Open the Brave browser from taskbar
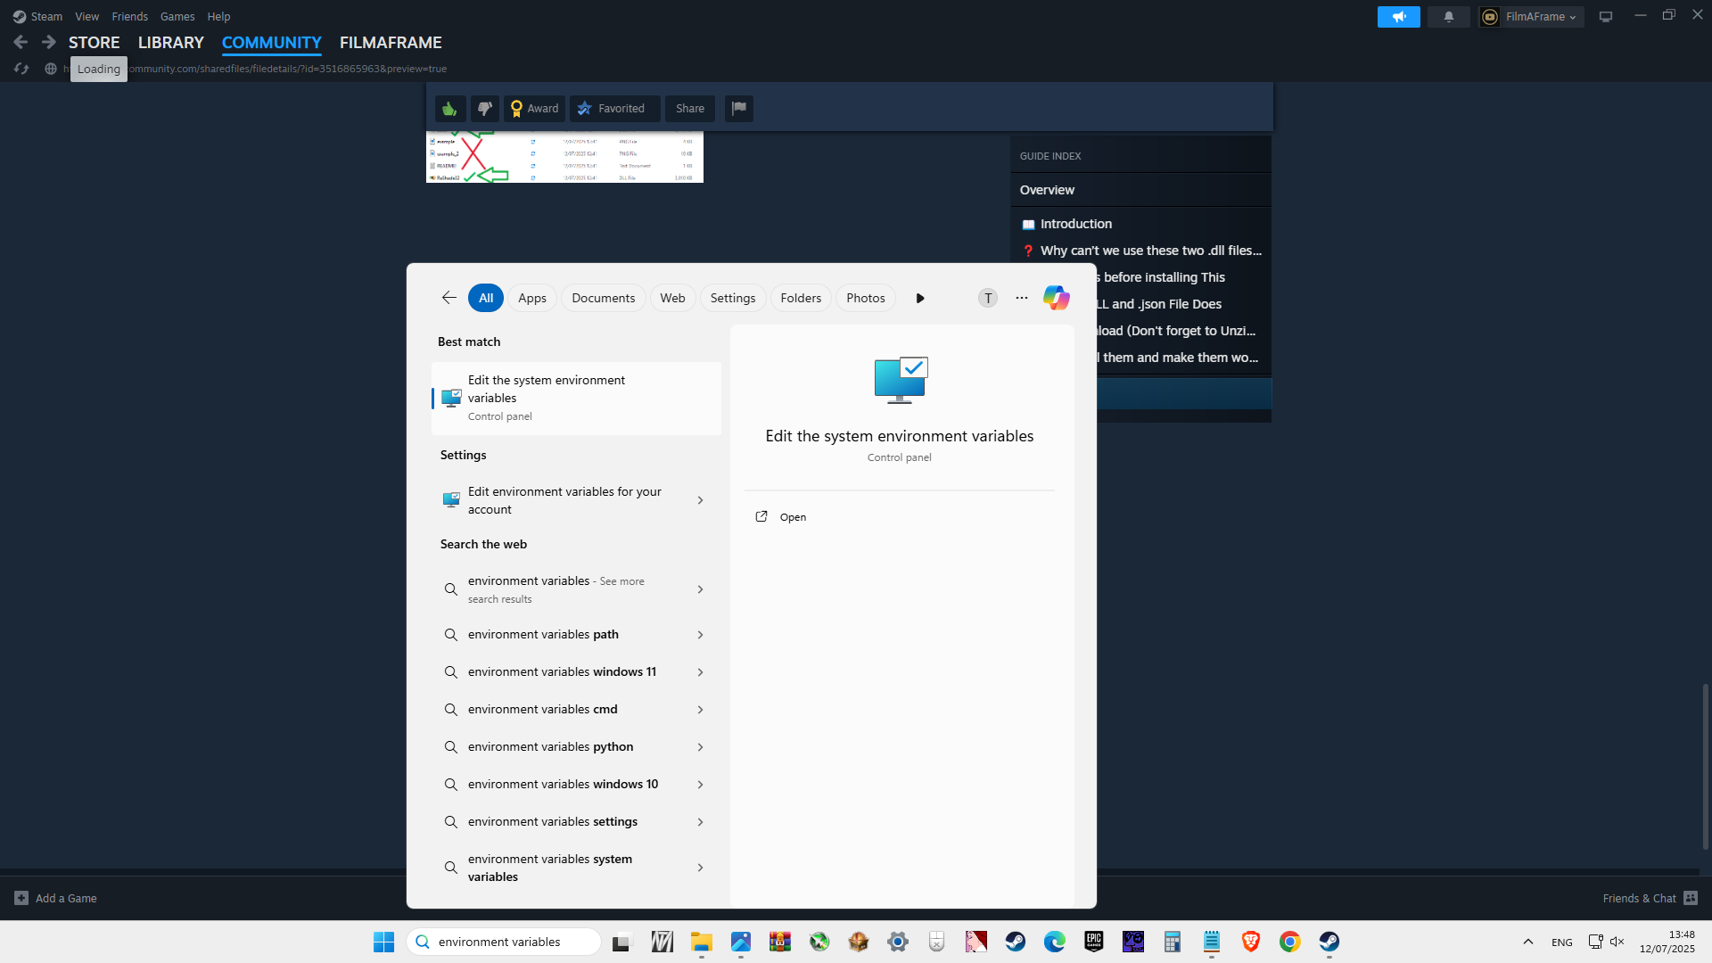 (1250, 942)
